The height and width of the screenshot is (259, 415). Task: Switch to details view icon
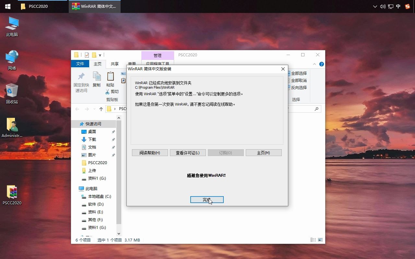coord(313,240)
